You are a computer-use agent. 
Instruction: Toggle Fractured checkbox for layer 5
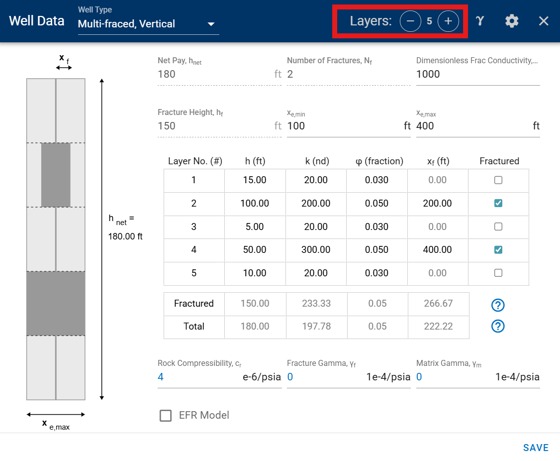498,273
